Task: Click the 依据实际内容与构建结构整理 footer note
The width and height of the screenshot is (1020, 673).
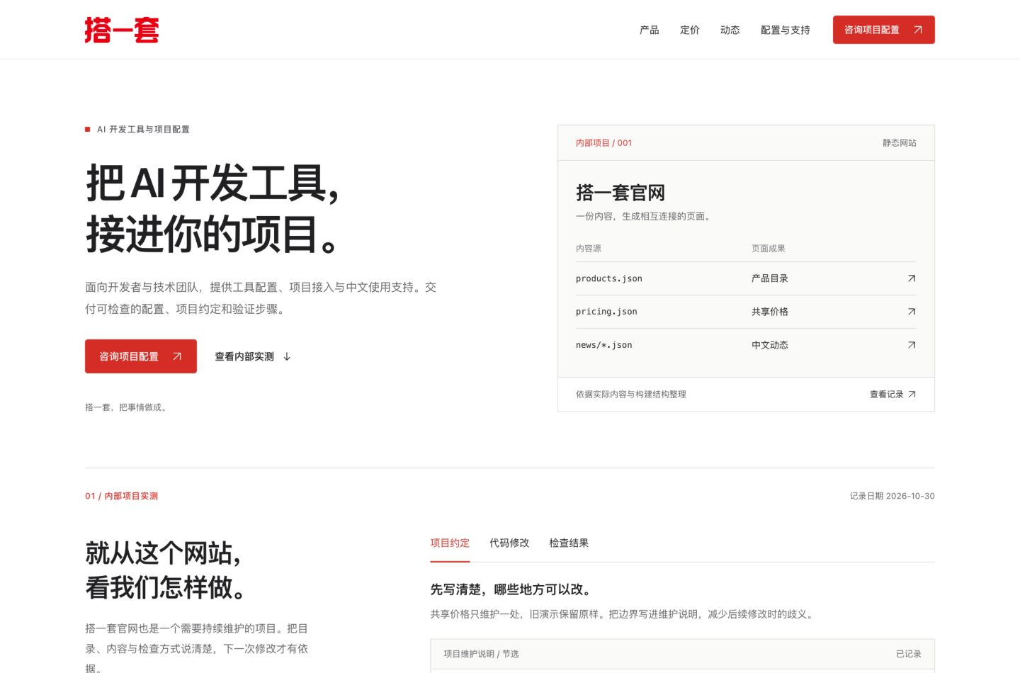Action: 631,395
